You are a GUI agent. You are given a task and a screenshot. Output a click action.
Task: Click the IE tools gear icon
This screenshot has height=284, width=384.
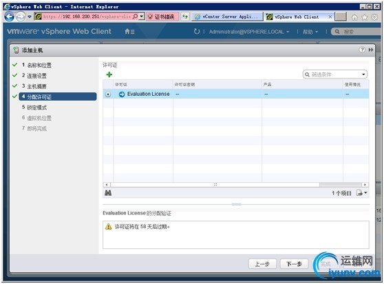[374, 17]
